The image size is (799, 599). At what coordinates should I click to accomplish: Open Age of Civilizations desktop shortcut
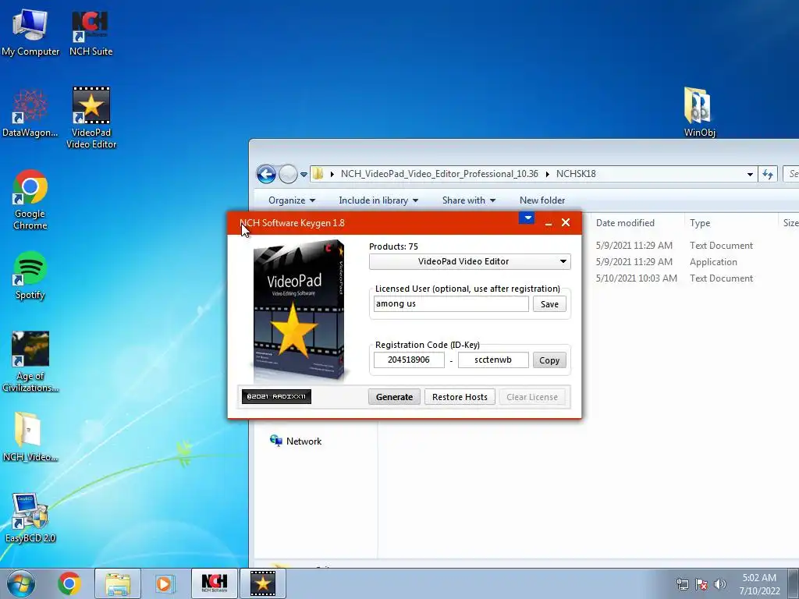30,362
